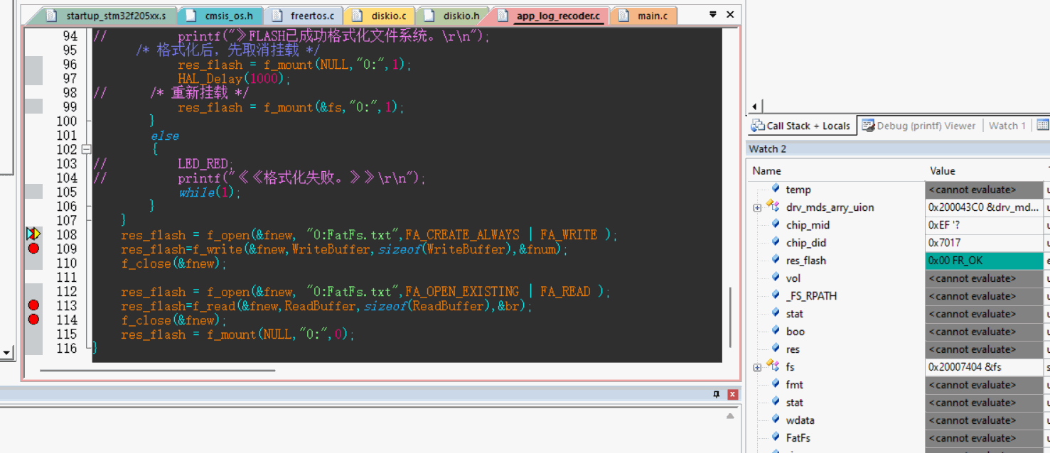Remove the breakpoint at line 113
The width and height of the screenshot is (1050, 453).
pos(33,305)
